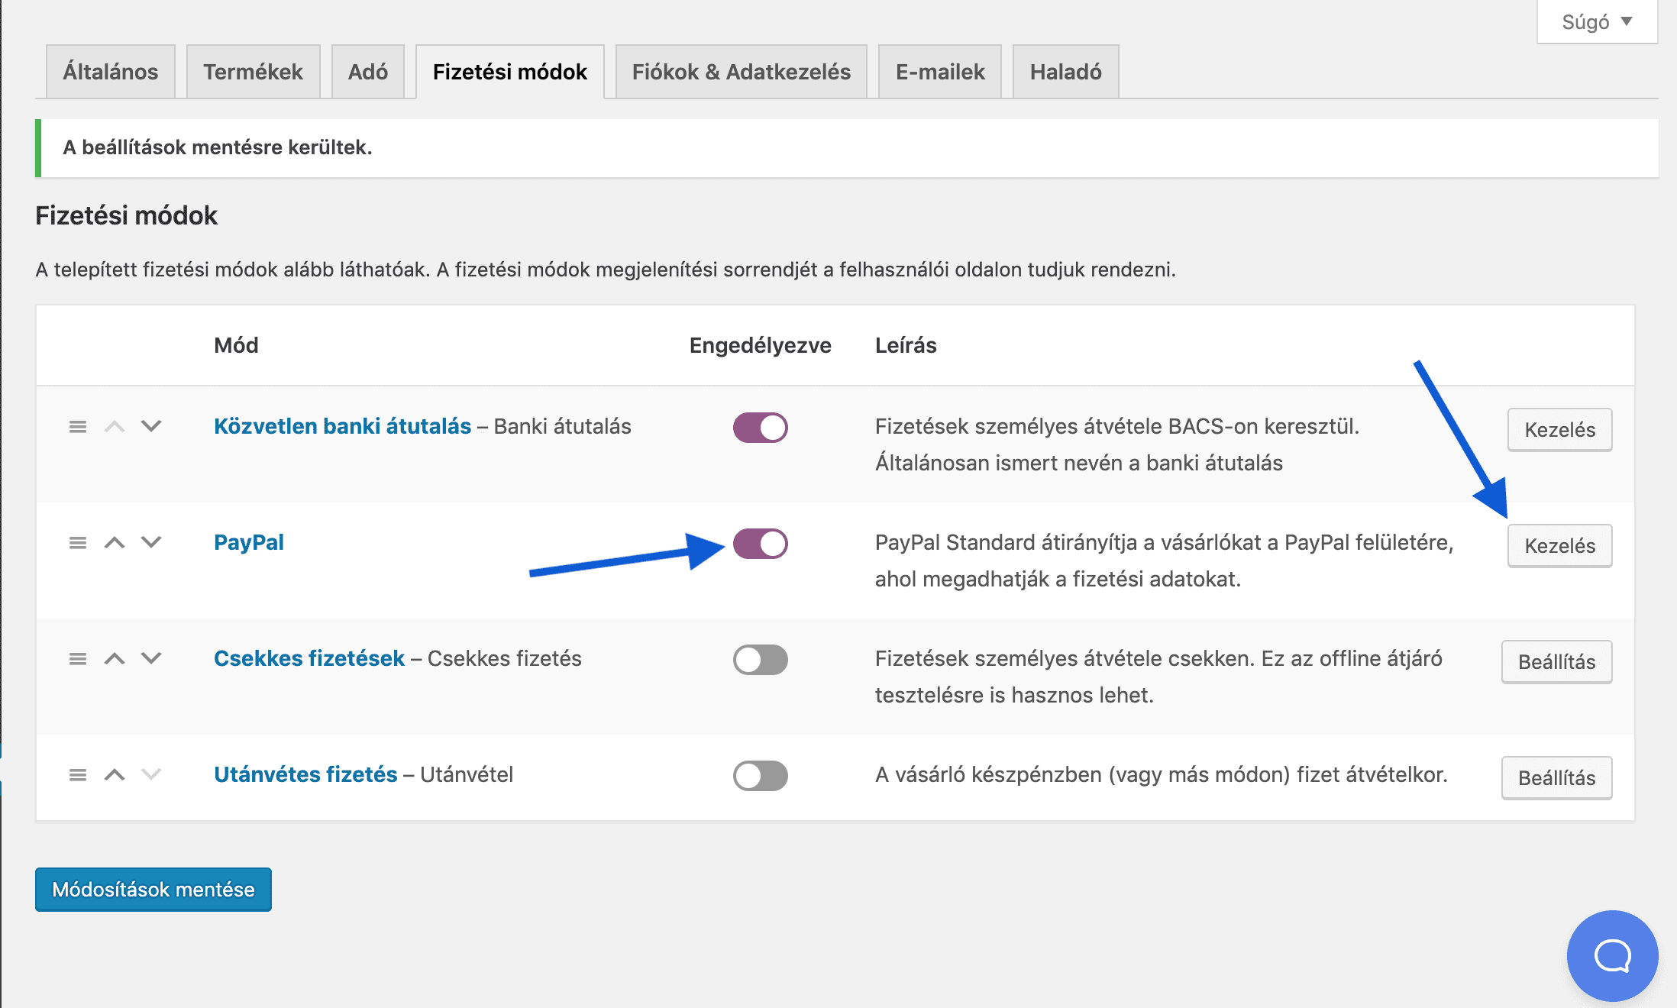Click drag handle for Közvetlen banki átutalás row
Image resolution: width=1677 pixels, height=1008 pixels.
(78, 426)
